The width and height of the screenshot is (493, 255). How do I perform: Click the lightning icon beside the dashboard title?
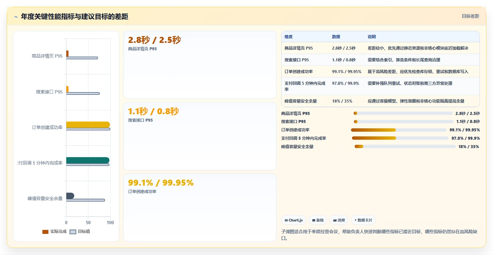pyautogui.click(x=16, y=17)
